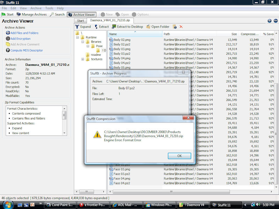Expand the textures folder in tree

83,59
